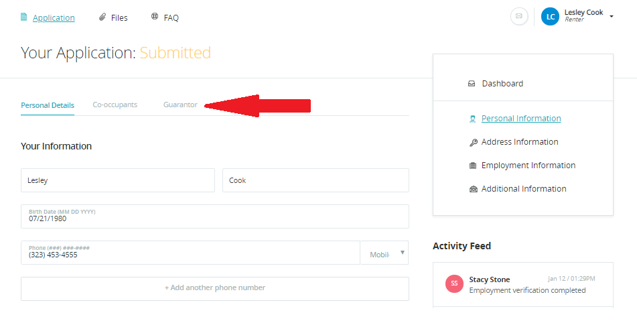Click the Additional Information icon
Image resolution: width=637 pixels, height=323 pixels.
(473, 189)
